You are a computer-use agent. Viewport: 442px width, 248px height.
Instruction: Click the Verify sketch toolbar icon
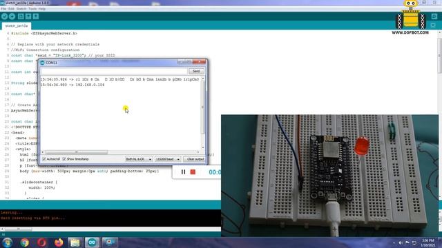4,17
